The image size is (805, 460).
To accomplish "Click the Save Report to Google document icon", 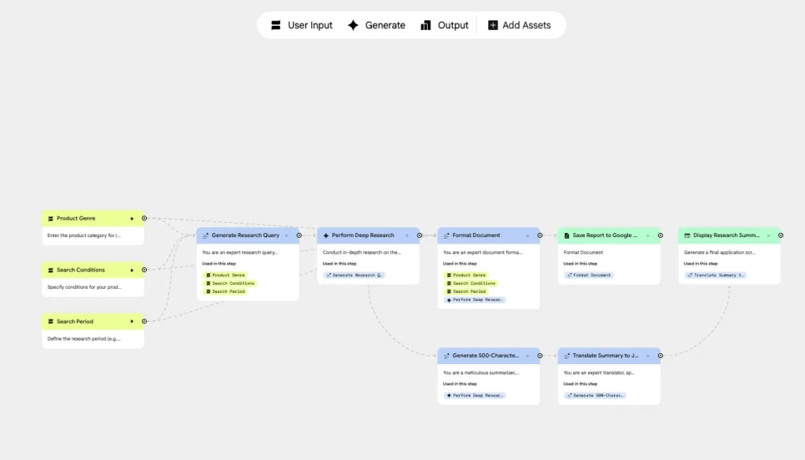I will coord(567,235).
